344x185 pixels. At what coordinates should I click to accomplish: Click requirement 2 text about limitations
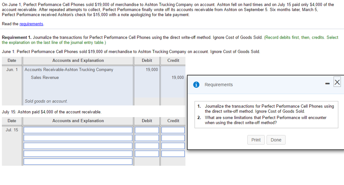265,120
